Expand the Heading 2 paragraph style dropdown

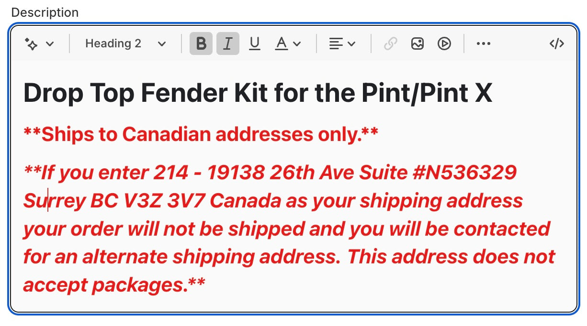click(125, 44)
